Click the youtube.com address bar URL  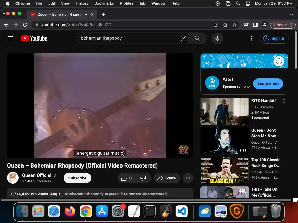[x=76, y=25]
